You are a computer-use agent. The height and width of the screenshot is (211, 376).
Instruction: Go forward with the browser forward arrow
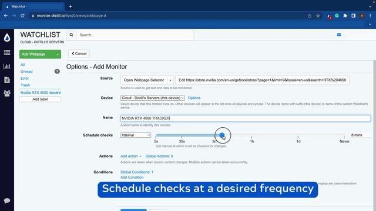pyautogui.click(x=14, y=16)
